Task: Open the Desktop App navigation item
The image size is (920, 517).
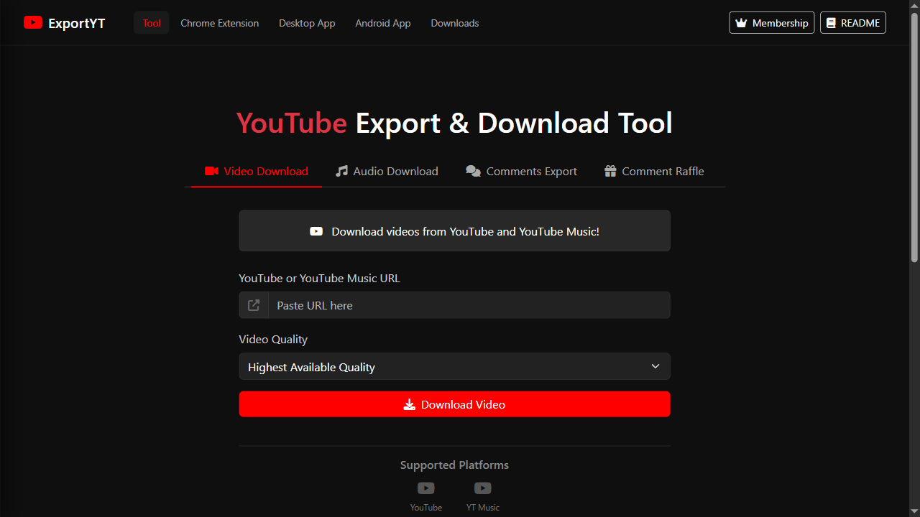Action: pos(307,23)
